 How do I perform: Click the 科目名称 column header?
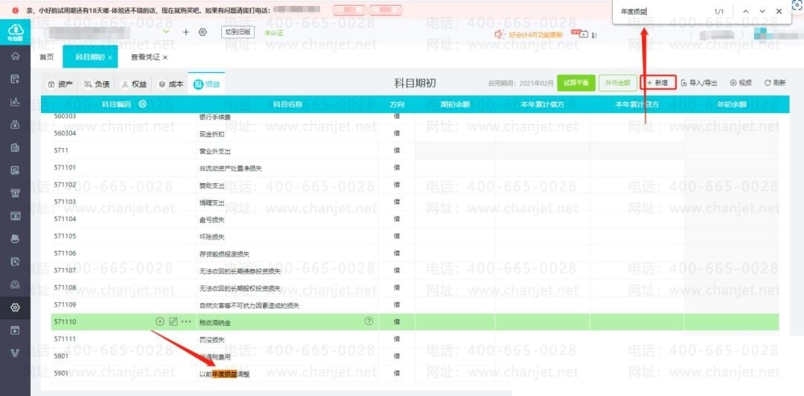point(287,104)
